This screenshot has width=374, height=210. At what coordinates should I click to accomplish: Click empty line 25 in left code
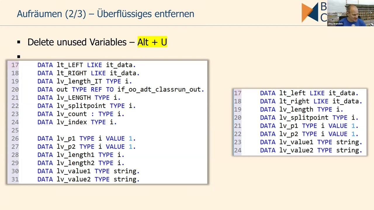pyautogui.click(x=107, y=130)
